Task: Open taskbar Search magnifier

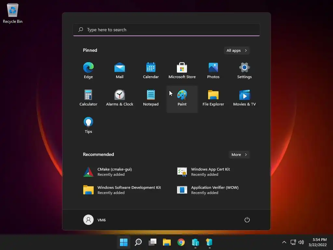Action: [x=138, y=242]
